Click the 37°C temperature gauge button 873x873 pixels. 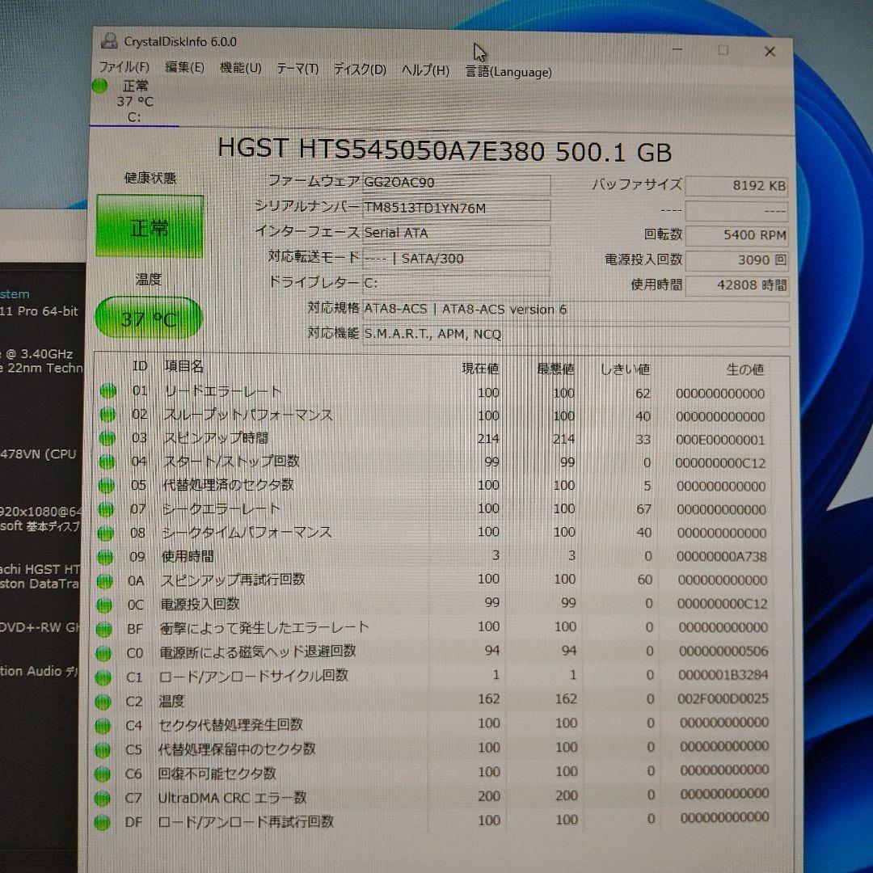tap(149, 317)
